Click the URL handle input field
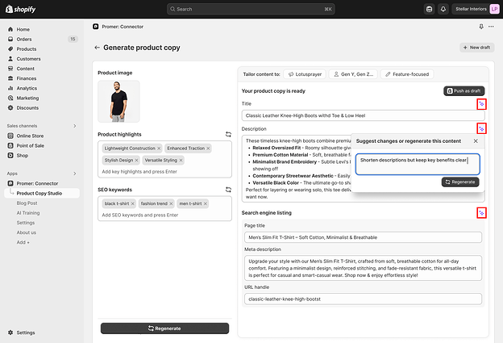The image size is (503, 343). [x=363, y=299]
